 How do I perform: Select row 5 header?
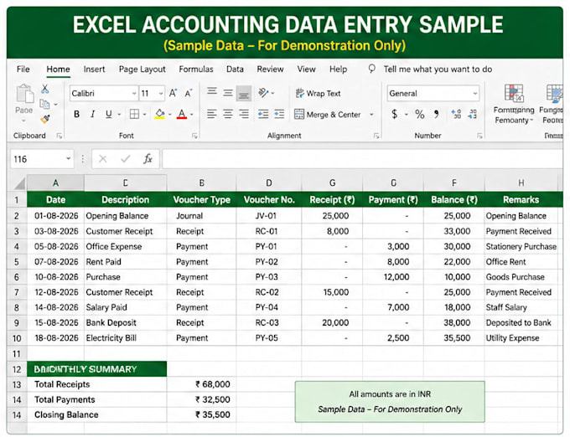pos(17,262)
